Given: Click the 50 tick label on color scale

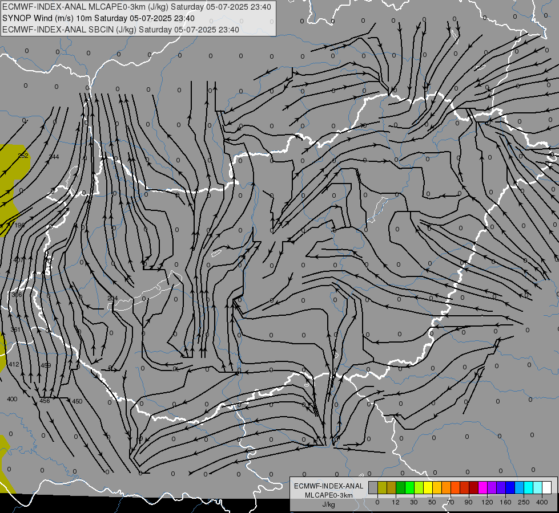Looking at the screenshot, I should pos(432,502).
